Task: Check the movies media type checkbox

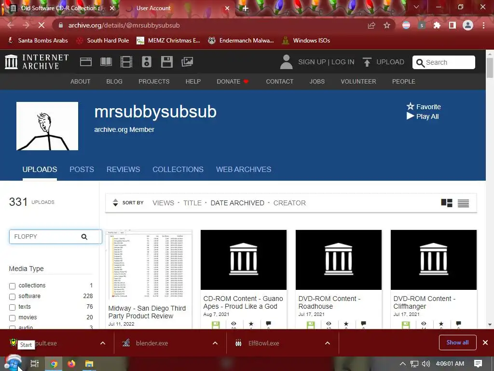Action: pyautogui.click(x=12, y=318)
